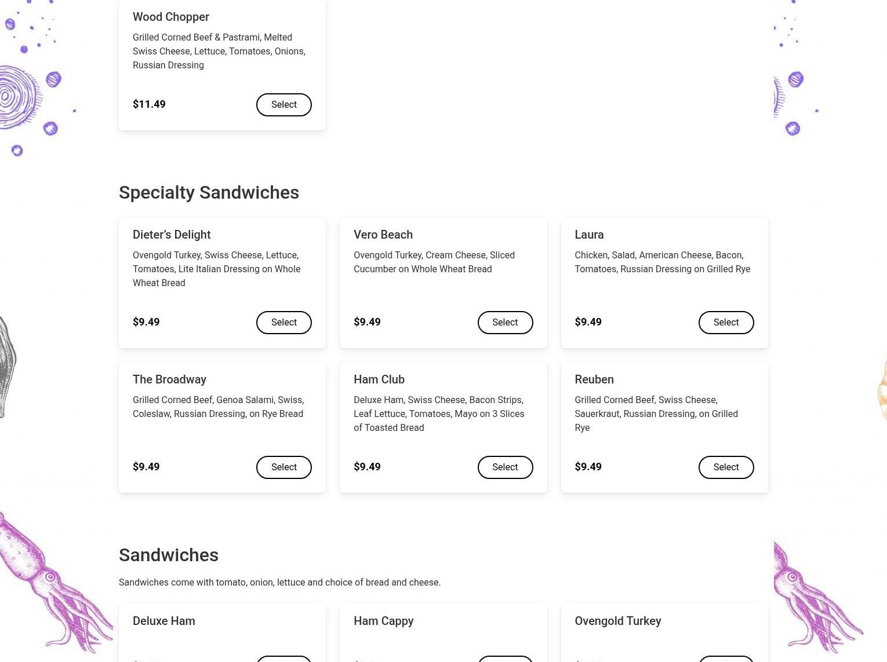
Task: Select The Broadway sandwich
Action: [284, 467]
